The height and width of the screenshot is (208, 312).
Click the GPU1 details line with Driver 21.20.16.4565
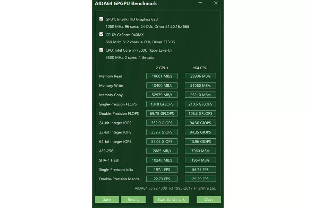pyautogui.click(x=147, y=26)
